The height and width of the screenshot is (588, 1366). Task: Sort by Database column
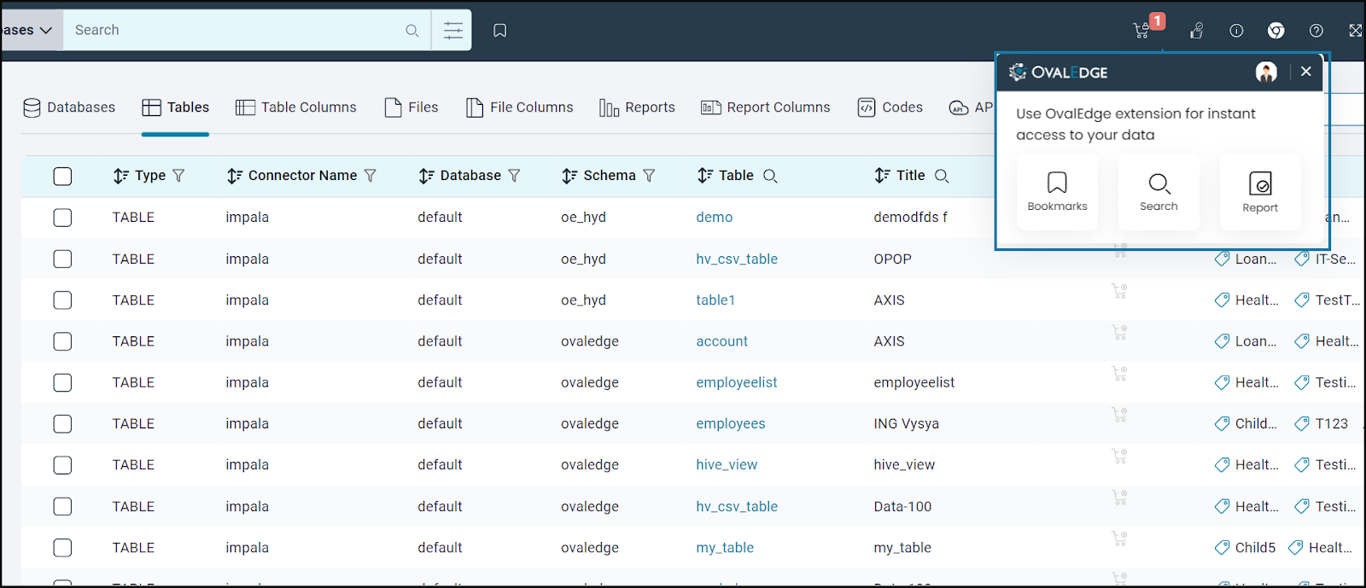[427, 176]
